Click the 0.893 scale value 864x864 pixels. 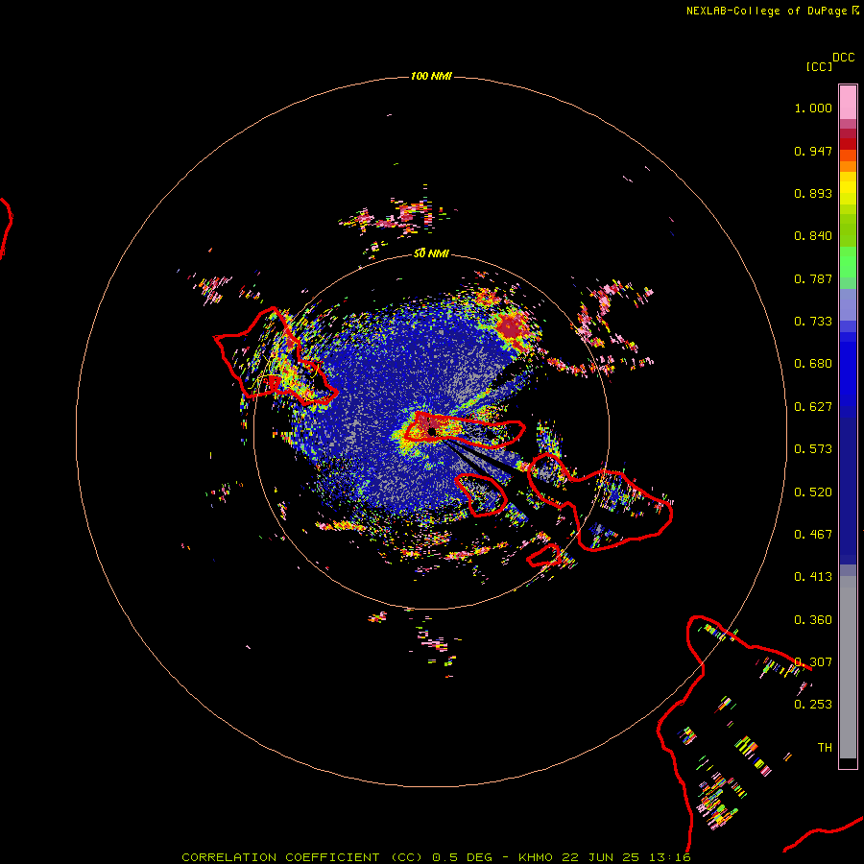pyautogui.click(x=813, y=193)
